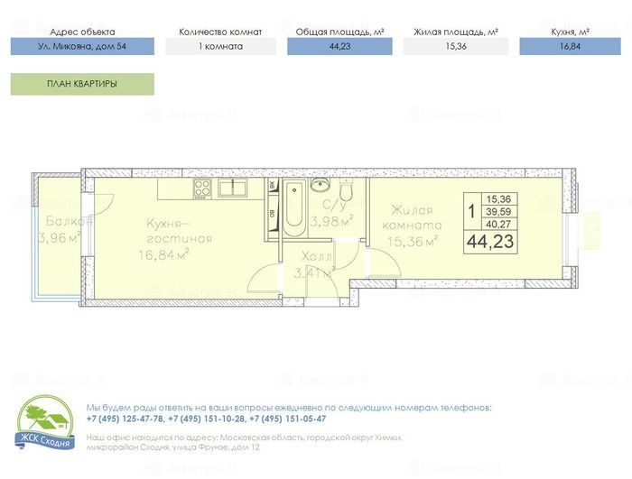Click the toilet icon in the bathroom

click(346, 190)
